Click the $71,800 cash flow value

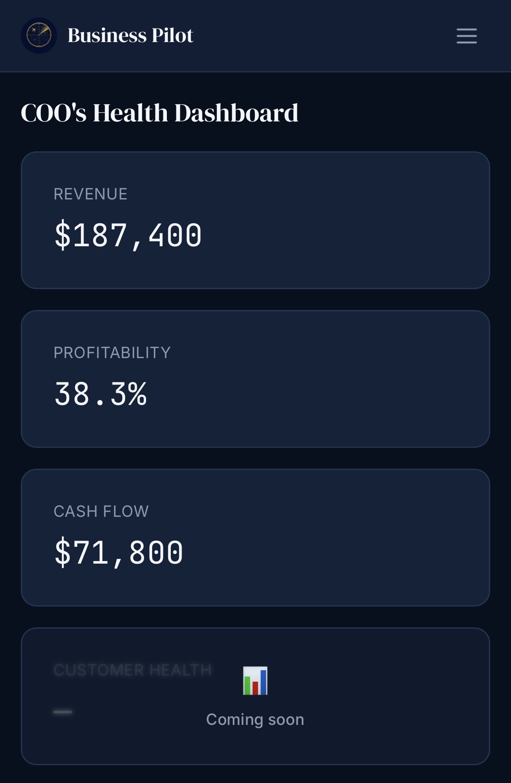click(119, 553)
